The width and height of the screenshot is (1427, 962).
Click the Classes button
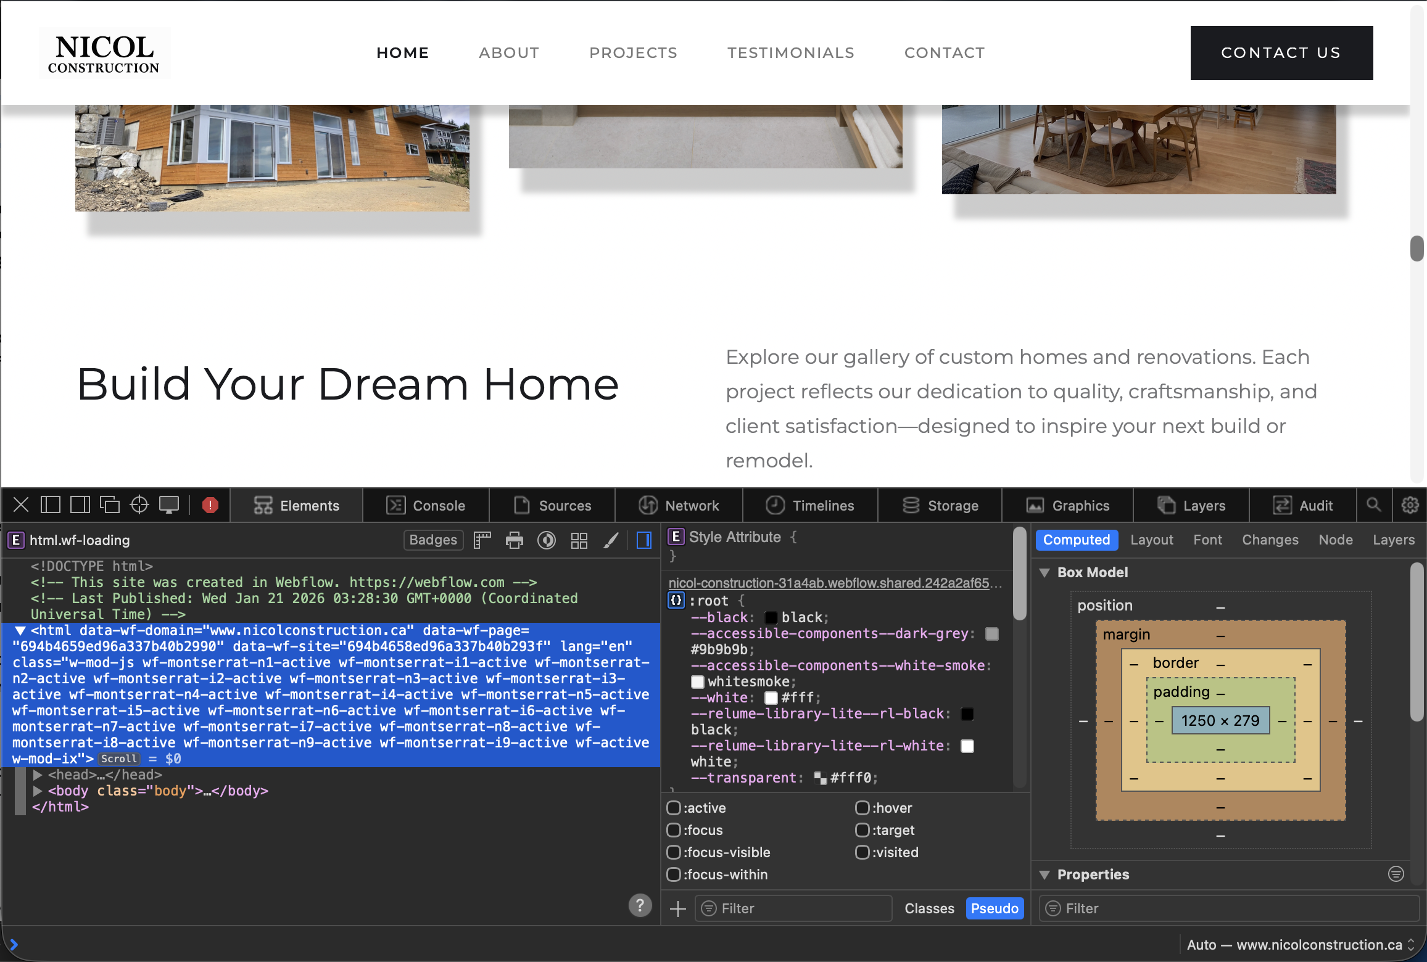[x=929, y=908]
